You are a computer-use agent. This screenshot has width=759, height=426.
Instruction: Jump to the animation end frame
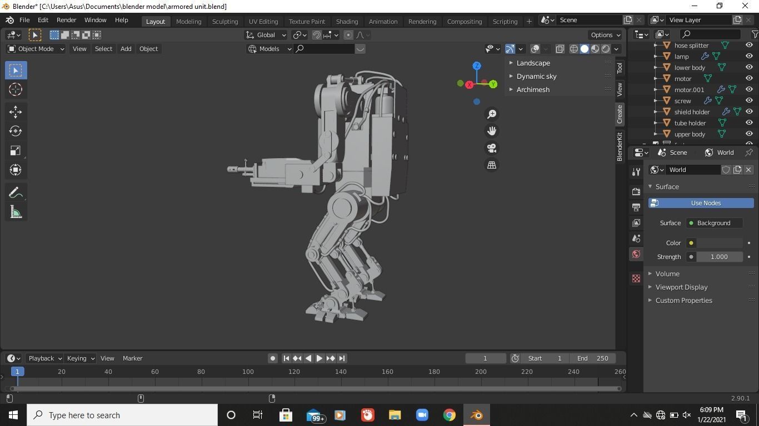(342, 358)
